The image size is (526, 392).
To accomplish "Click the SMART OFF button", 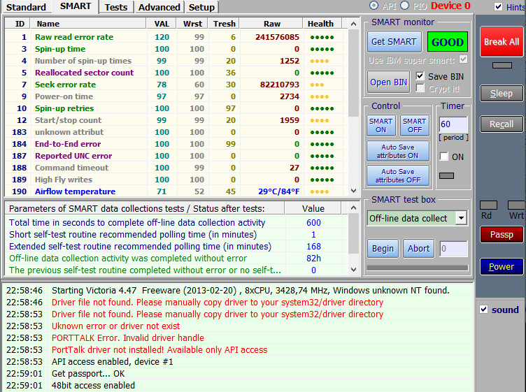I will click(x=415, y=126).
